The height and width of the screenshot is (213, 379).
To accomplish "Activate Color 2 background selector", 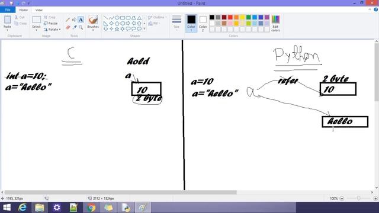I will [203, 23].
